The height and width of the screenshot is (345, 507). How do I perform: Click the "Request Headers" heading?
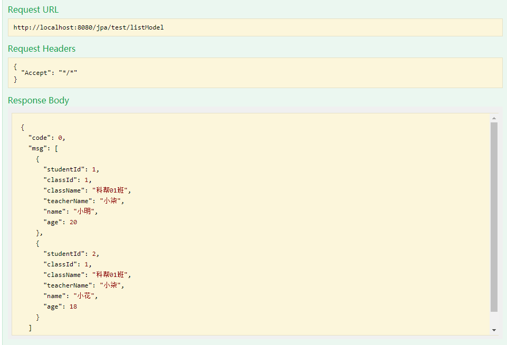[x=42, y=49]
